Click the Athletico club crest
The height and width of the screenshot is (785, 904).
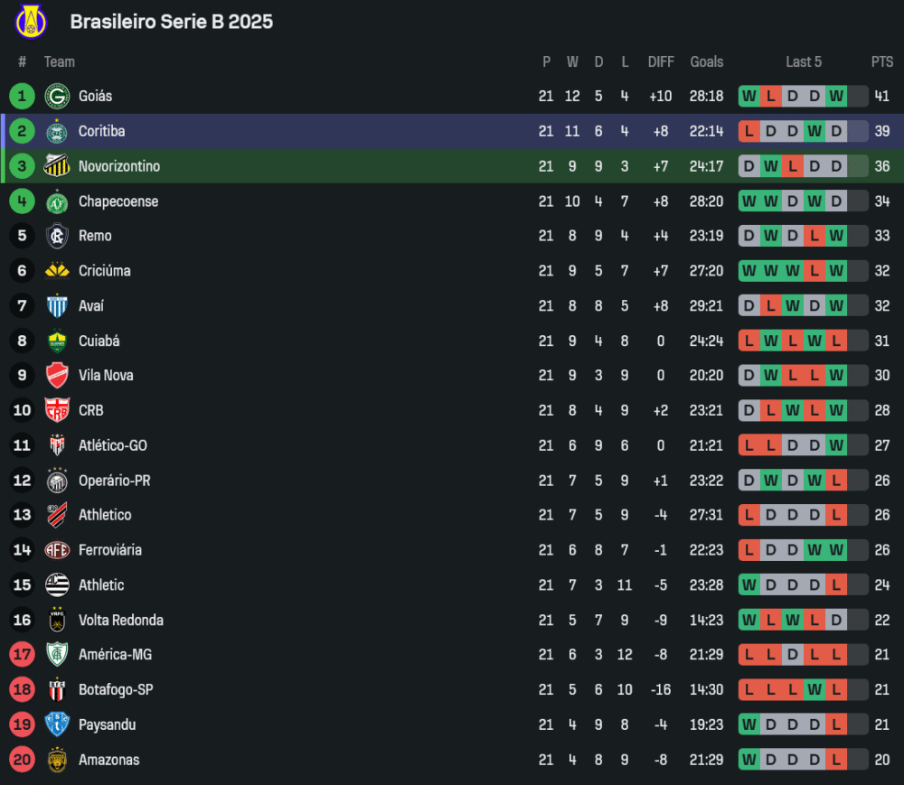click(57, 516)
